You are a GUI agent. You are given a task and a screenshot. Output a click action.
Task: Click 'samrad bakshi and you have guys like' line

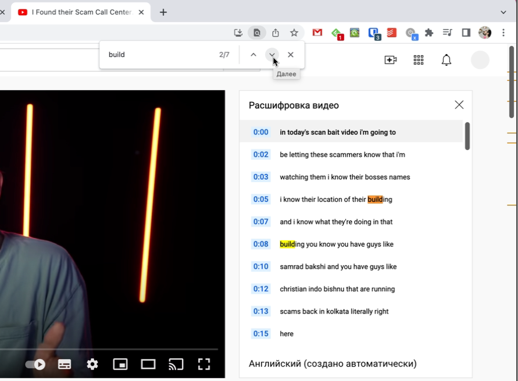coord(338,266)
